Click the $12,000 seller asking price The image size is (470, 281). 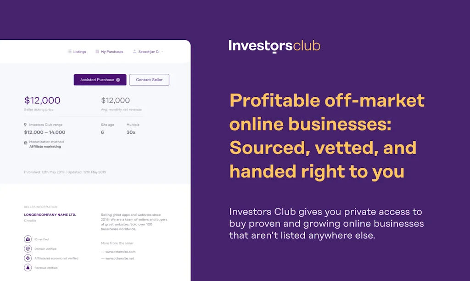pos(42,100)
